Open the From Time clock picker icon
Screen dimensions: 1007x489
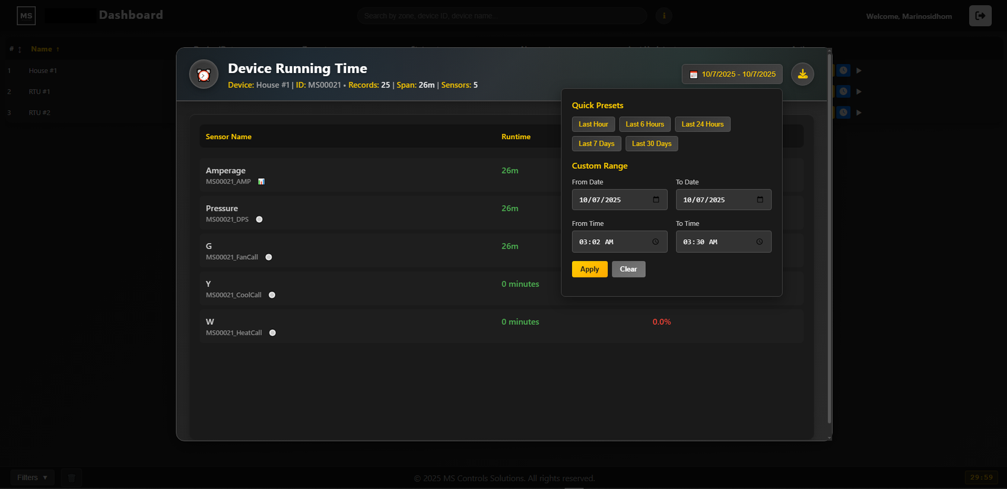[655, 242]
